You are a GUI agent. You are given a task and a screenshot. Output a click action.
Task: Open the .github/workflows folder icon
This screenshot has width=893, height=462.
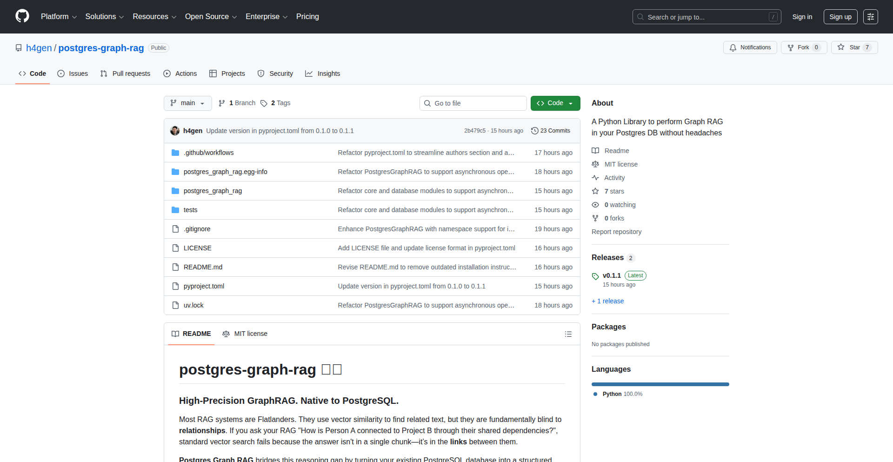(x=175, y=152)
